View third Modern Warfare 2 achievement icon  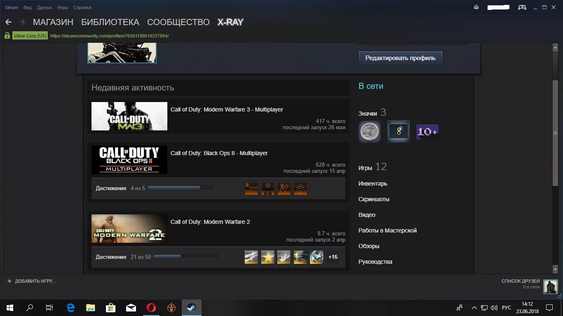284,257
